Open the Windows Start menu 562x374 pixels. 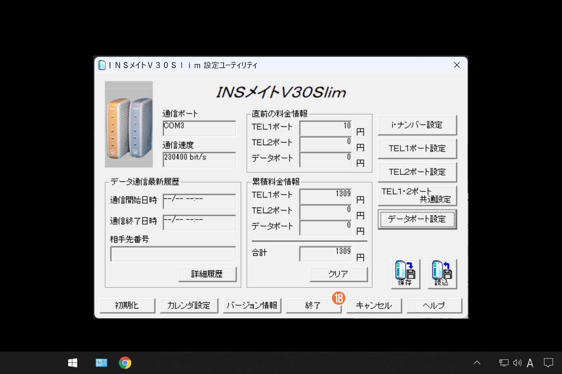pos(73,363)
